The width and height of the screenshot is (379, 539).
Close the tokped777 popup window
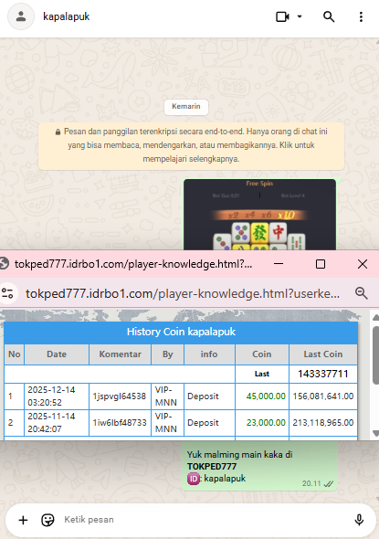click(363, 264)
